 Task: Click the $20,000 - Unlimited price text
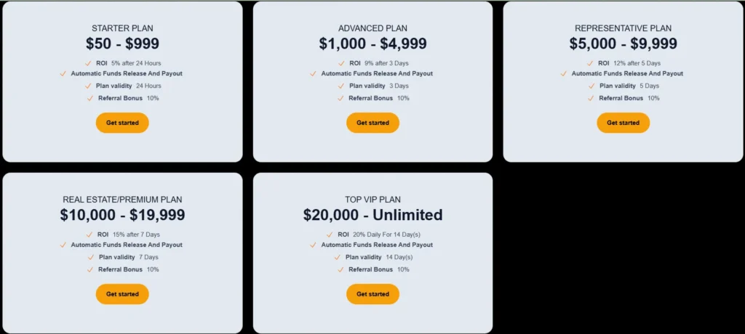[372, 215]
